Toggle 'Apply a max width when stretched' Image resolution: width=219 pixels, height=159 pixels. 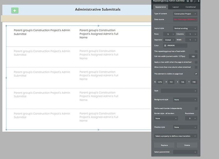coord(196,62)
